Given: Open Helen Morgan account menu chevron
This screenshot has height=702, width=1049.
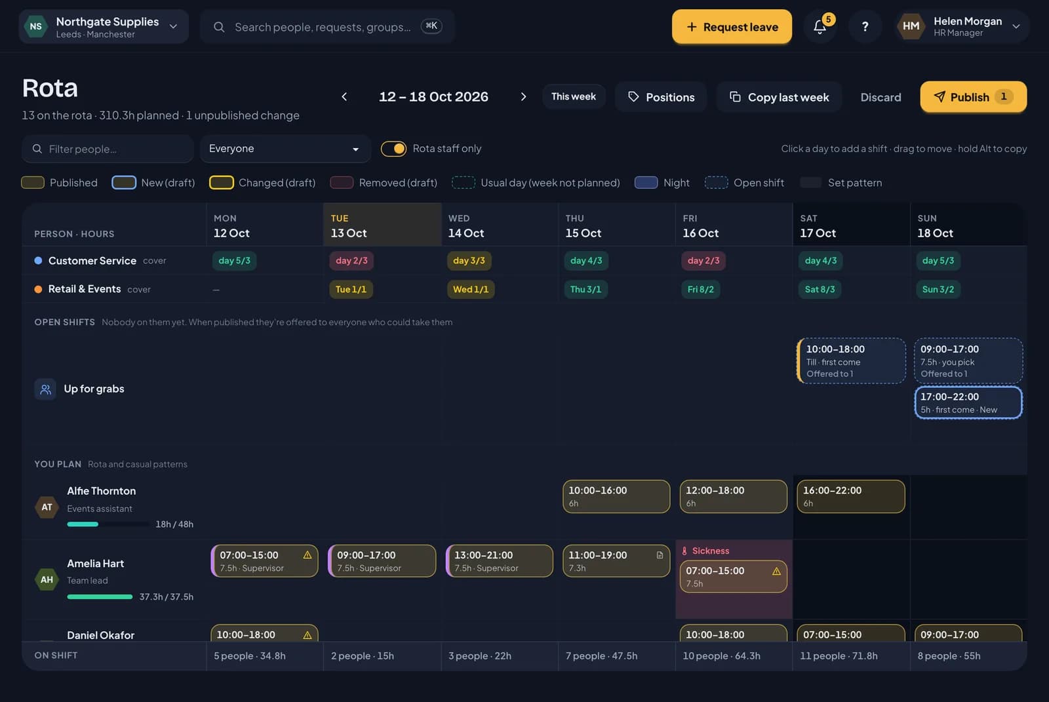Looking at the screenshot, I should [x=1016, y=27].
